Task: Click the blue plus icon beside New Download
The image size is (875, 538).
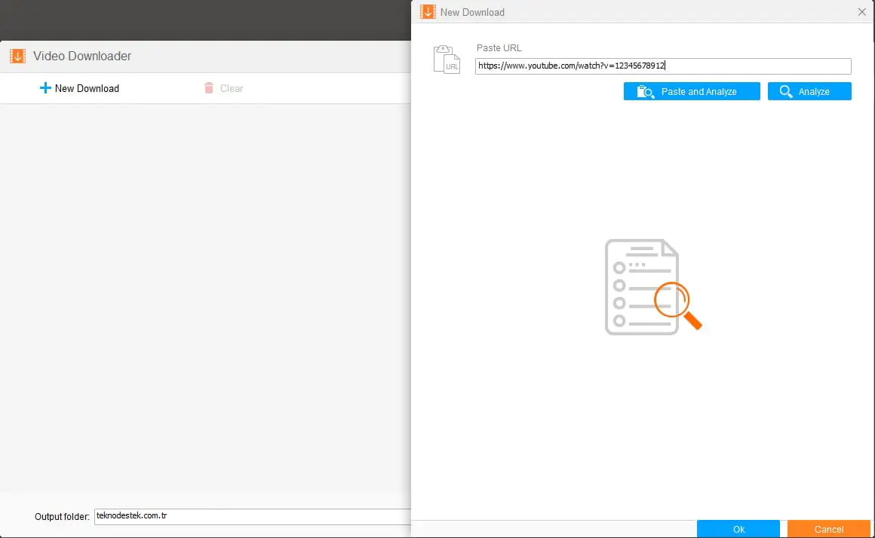Action: [45, 88]
